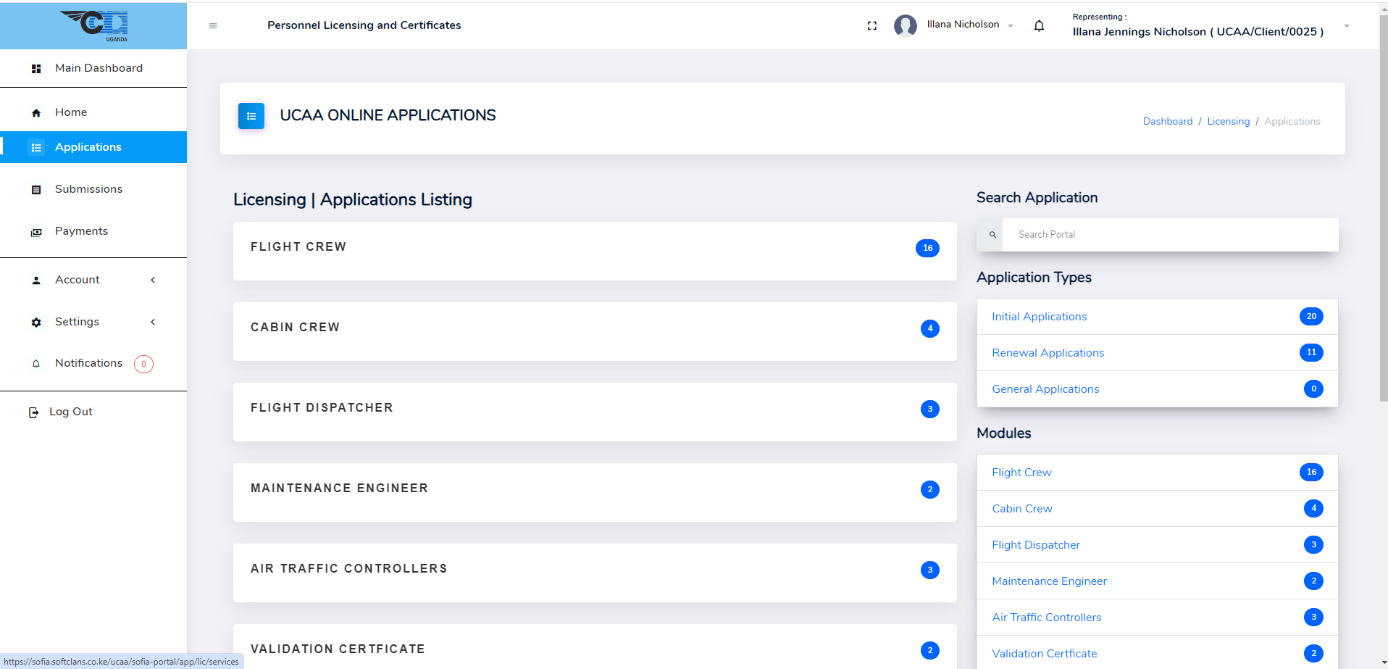The image size is (1388, 669).
Task: Click the user avatar profile picture
Action: tap(905, 25)
